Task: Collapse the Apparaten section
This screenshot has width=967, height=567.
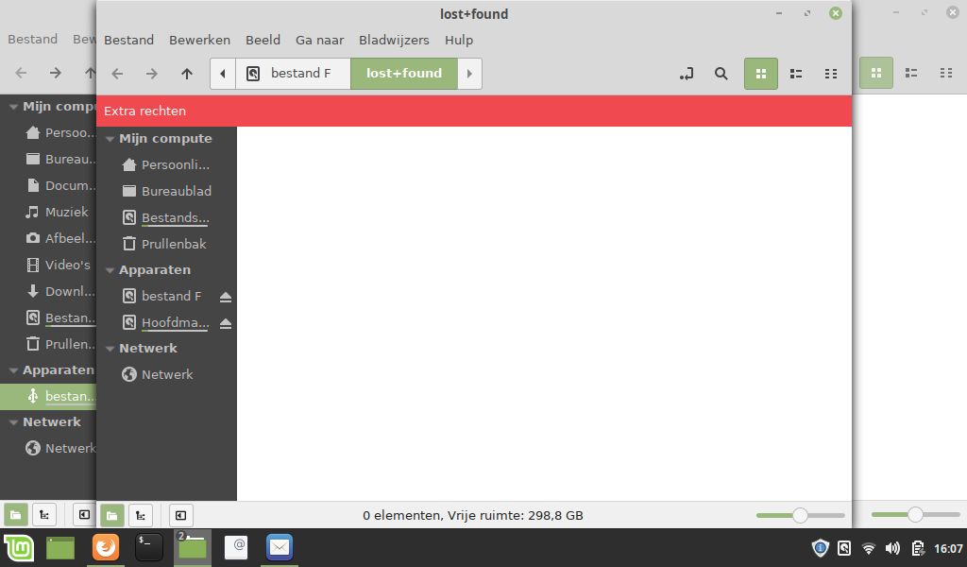Action: pyautogui.click(x=110, y=270)
